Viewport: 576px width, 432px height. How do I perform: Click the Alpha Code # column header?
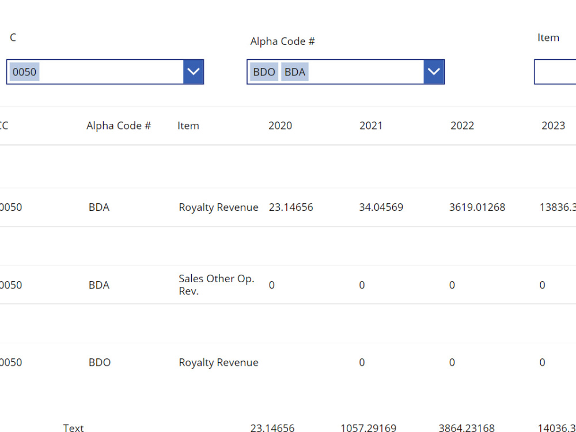(119, 126)
